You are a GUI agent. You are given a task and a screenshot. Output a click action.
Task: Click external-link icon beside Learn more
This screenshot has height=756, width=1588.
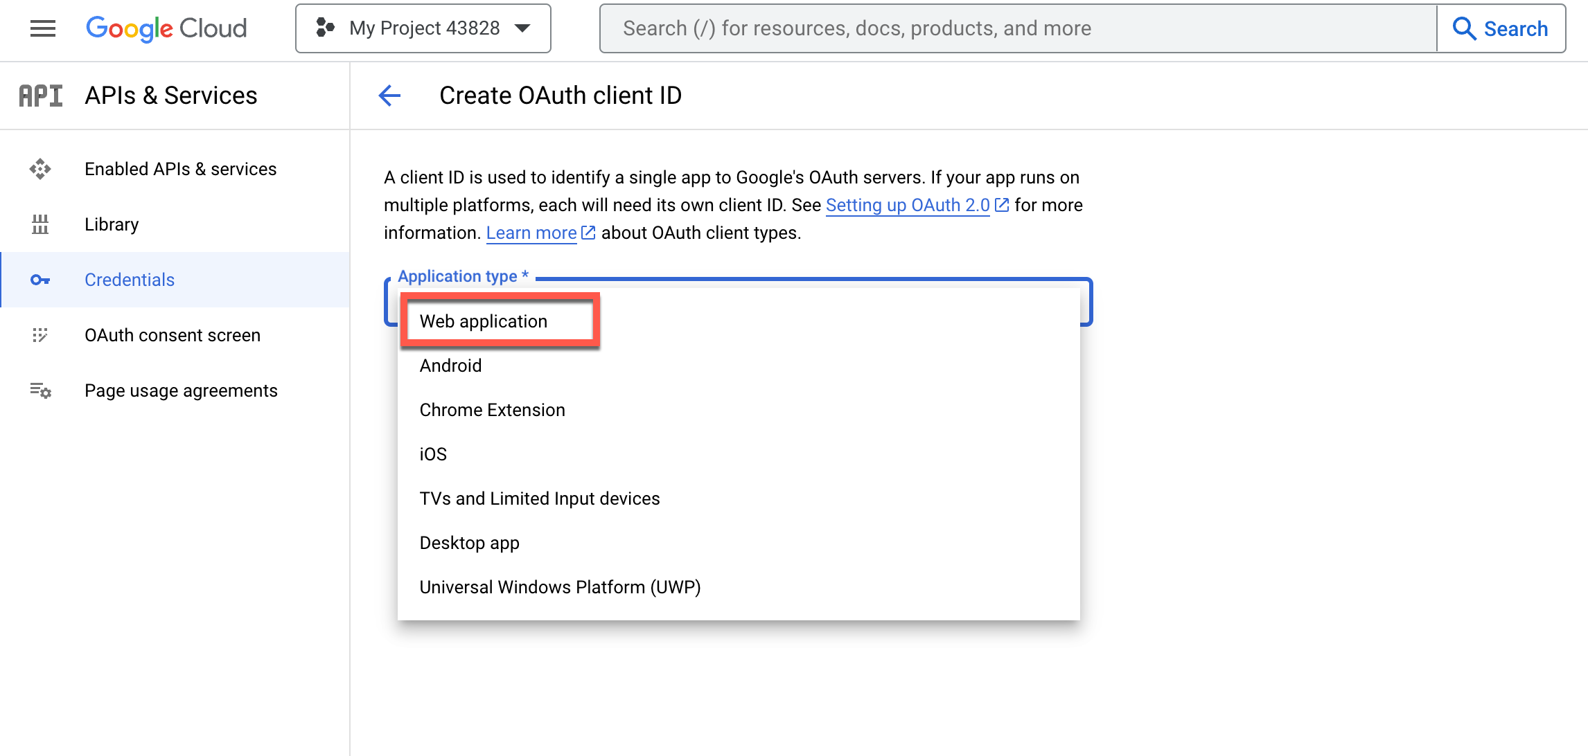tap(588, 233)
